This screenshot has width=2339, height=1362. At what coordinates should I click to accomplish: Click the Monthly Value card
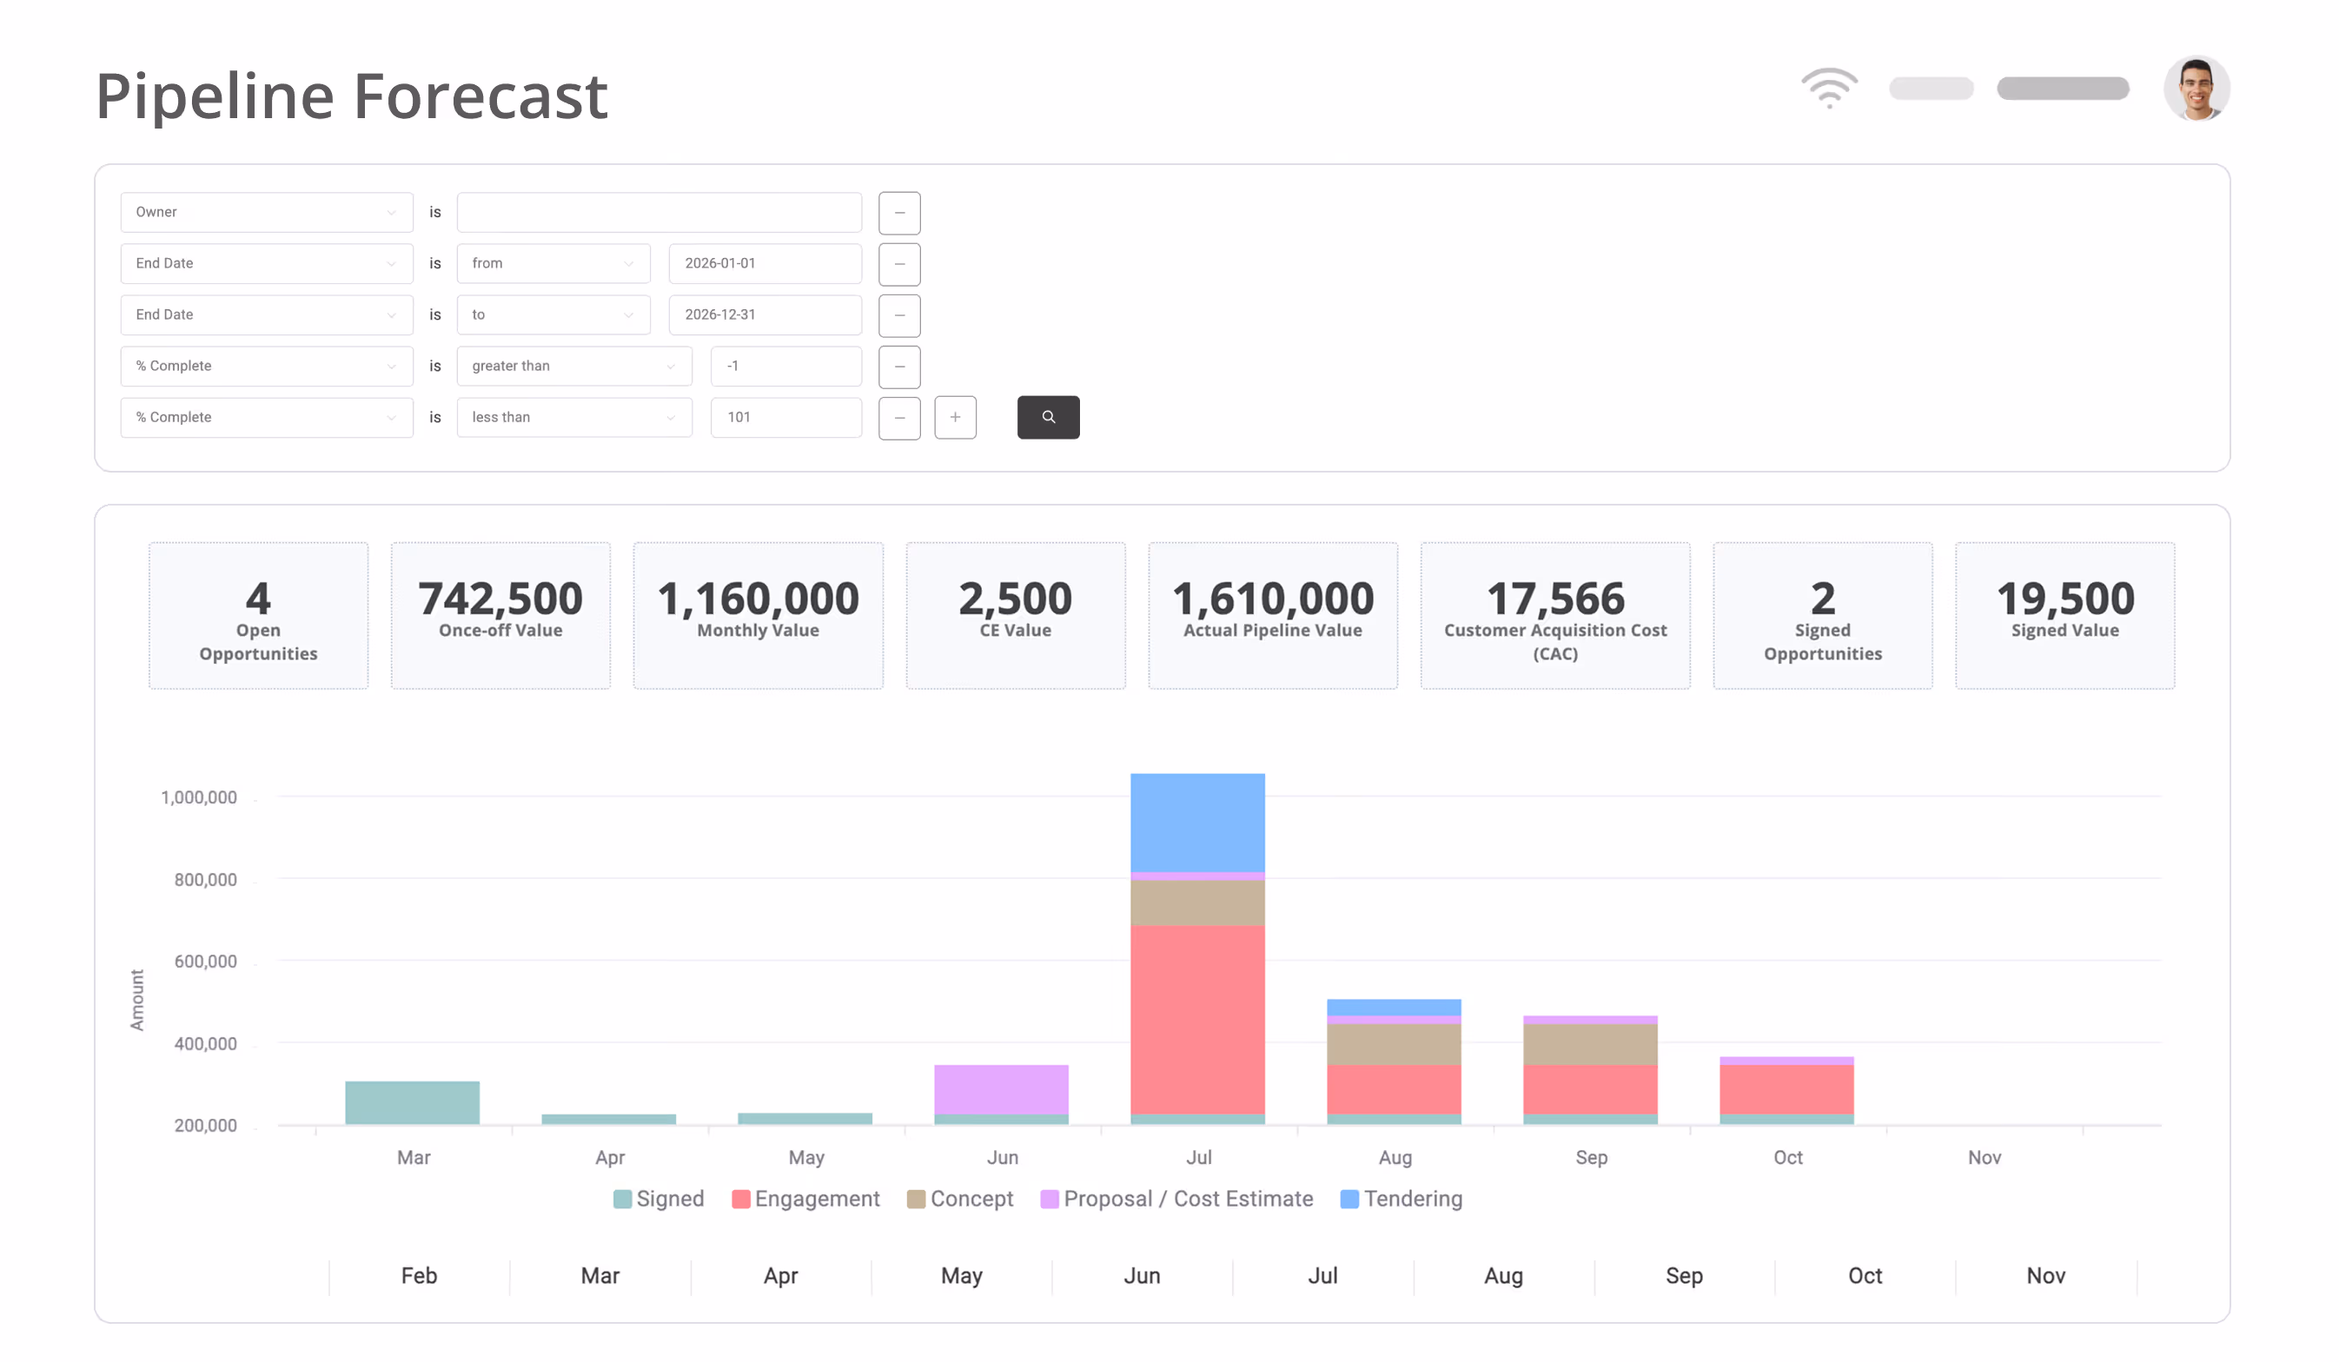pyautogui.click(x=758, y=616)
